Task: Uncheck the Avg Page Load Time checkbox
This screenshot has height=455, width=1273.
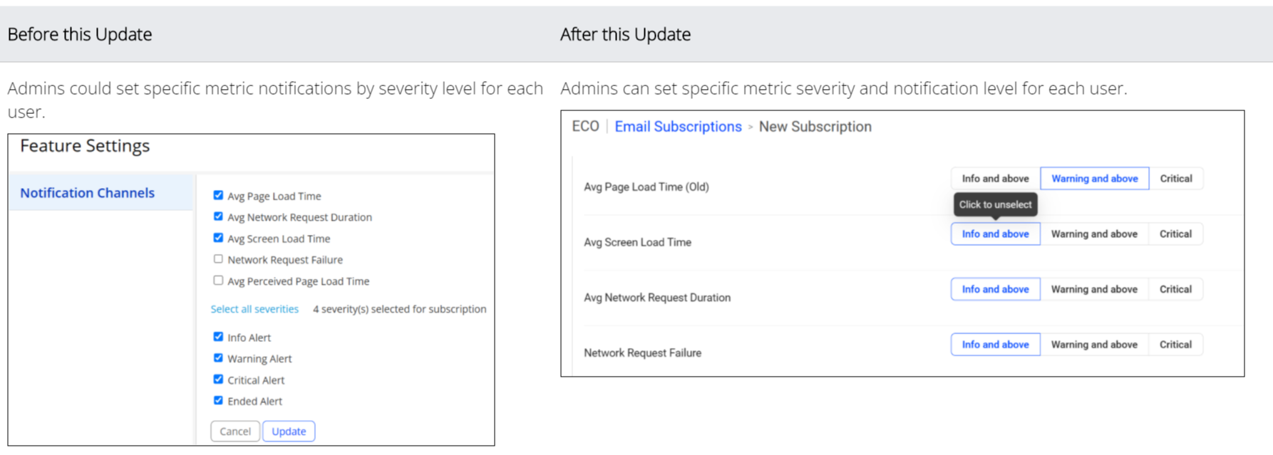Action: click(x=218, y=196)
